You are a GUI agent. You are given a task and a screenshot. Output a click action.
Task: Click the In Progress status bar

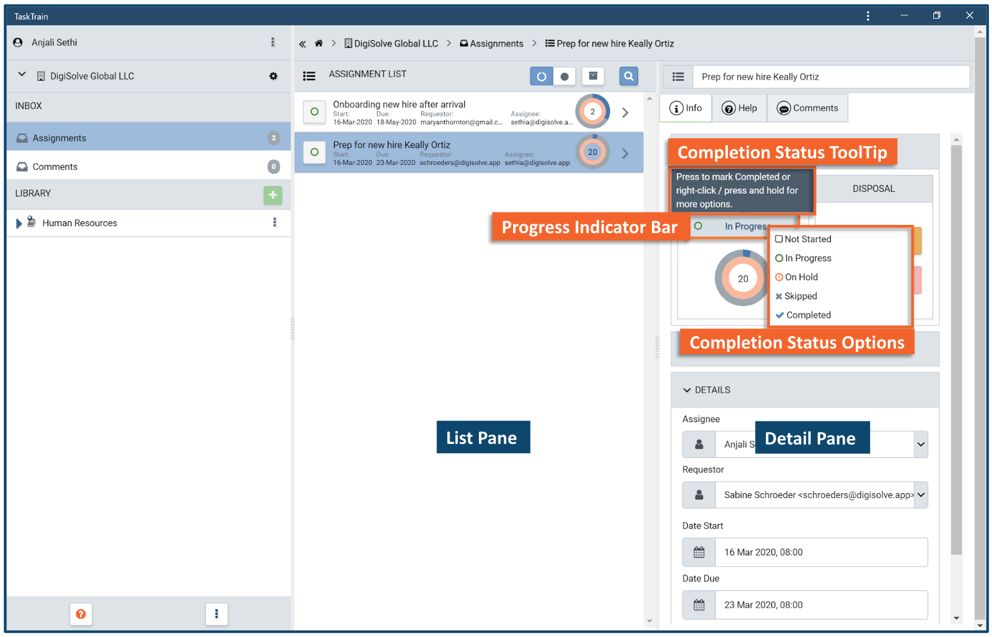[x=744, y=226]
